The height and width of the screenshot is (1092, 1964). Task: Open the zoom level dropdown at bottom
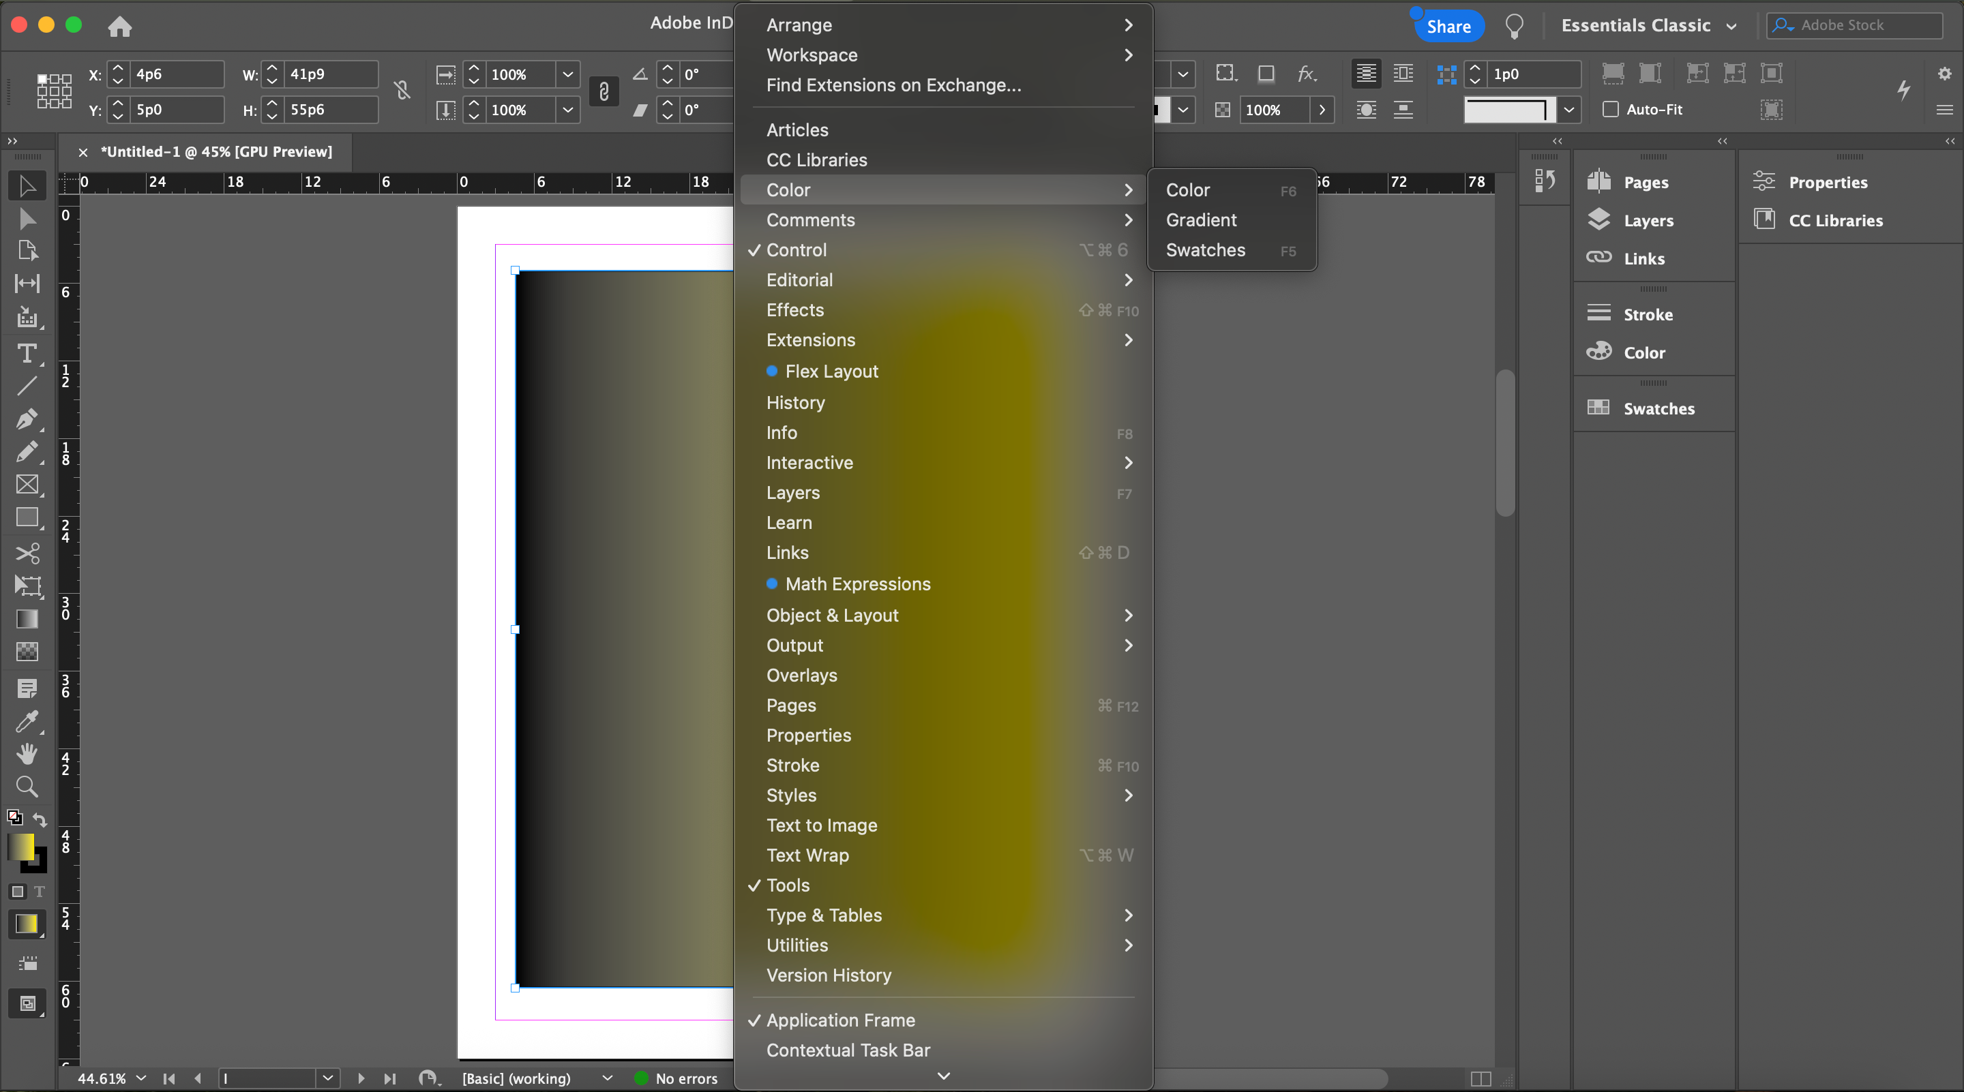click(x=141, y=1078)
